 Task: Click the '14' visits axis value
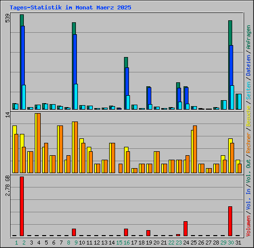point(7,115)
